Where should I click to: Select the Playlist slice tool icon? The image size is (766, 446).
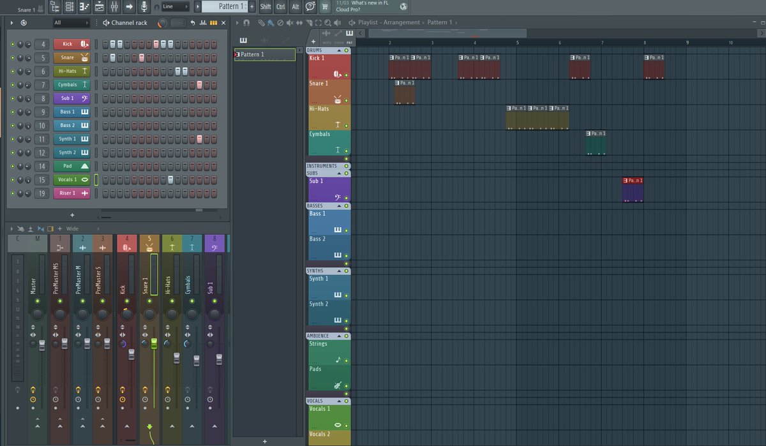[309, 23]
